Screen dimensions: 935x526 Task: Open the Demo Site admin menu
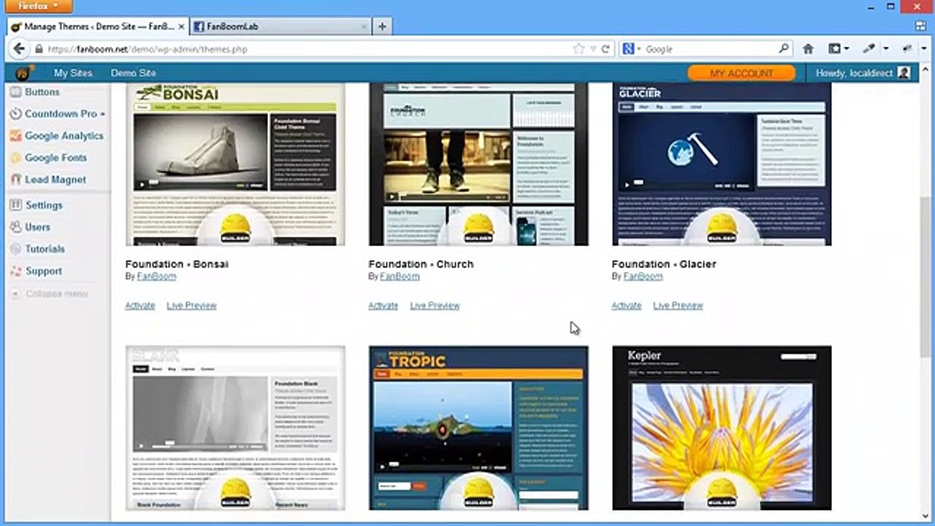(x=134, y=73)
